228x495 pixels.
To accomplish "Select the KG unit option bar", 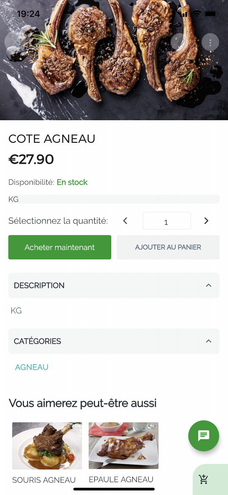I will coord(114,199).
